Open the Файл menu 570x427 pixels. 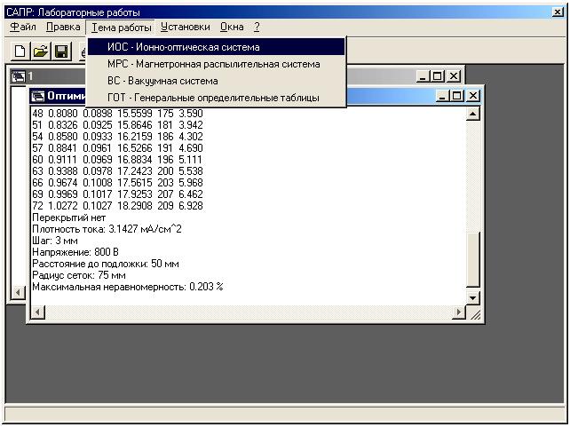[23, 28]
